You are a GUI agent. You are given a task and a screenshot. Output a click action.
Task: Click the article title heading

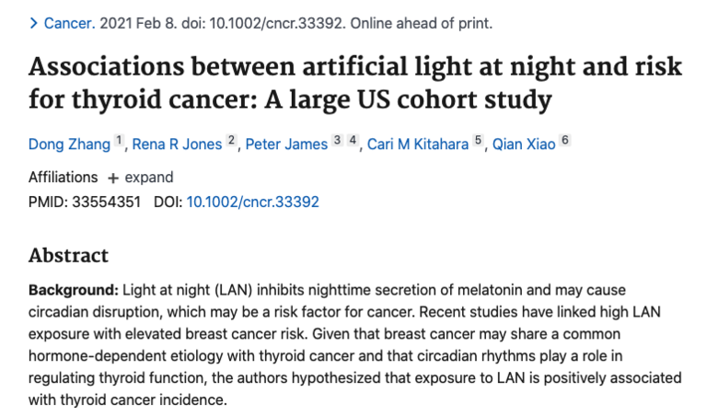click(355, 83)
